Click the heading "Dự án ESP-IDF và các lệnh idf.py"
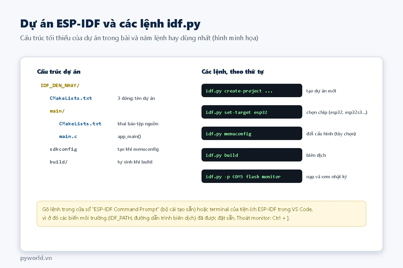Screen dimensions: 403x268 tap(110, 24)
